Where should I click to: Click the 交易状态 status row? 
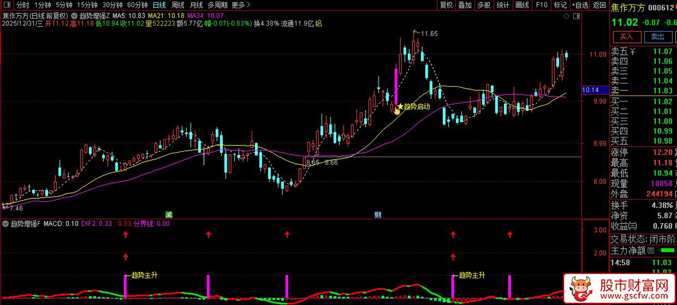643,239
